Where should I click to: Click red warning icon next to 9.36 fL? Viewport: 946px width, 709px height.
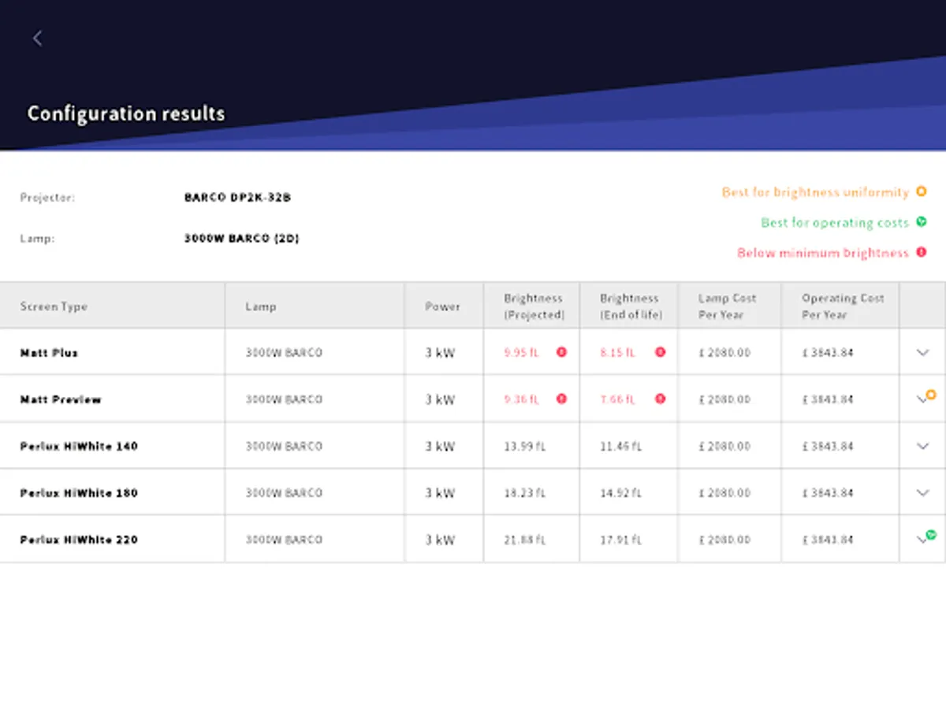(561, 399)
